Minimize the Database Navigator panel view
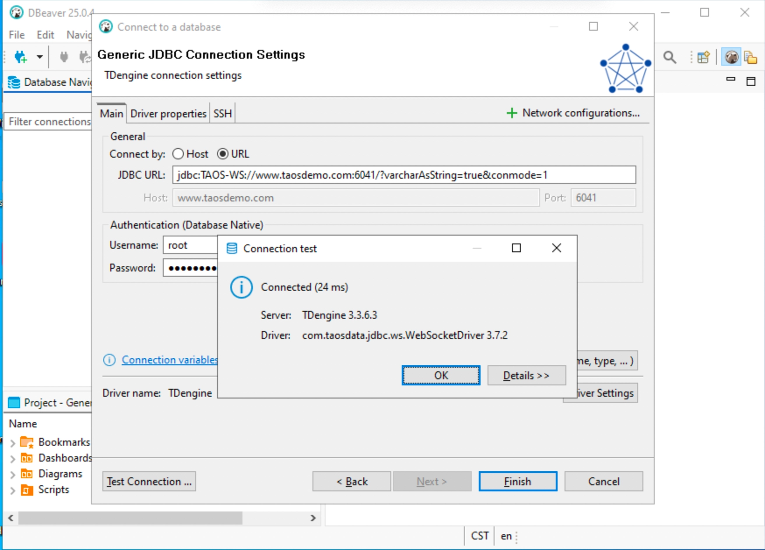 point(730,79)
